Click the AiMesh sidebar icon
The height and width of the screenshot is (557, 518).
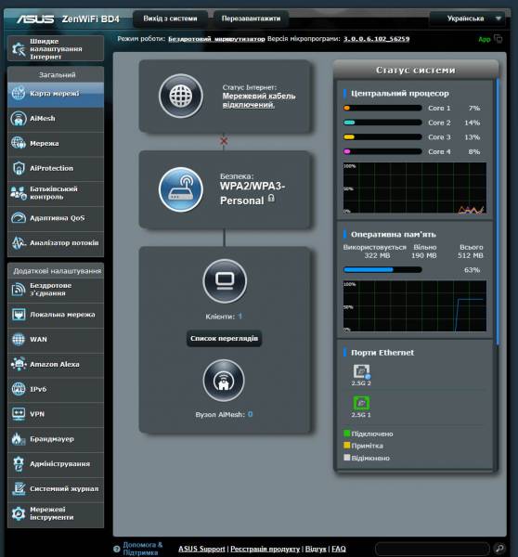coord(19,119)
